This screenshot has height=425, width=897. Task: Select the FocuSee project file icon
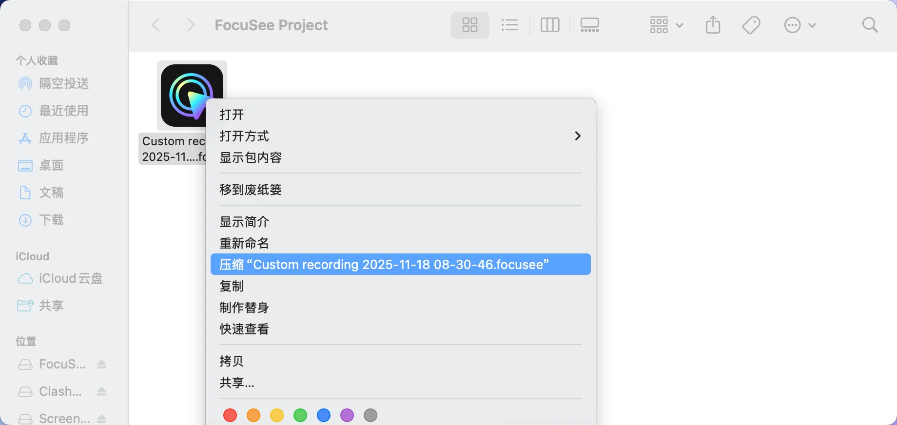192,96
